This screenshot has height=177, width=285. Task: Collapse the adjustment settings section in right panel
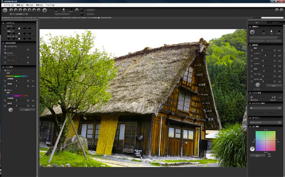point(250,27)
